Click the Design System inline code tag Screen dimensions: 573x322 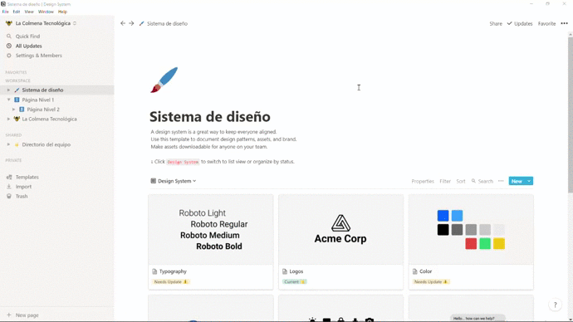(x=183, y=162)
